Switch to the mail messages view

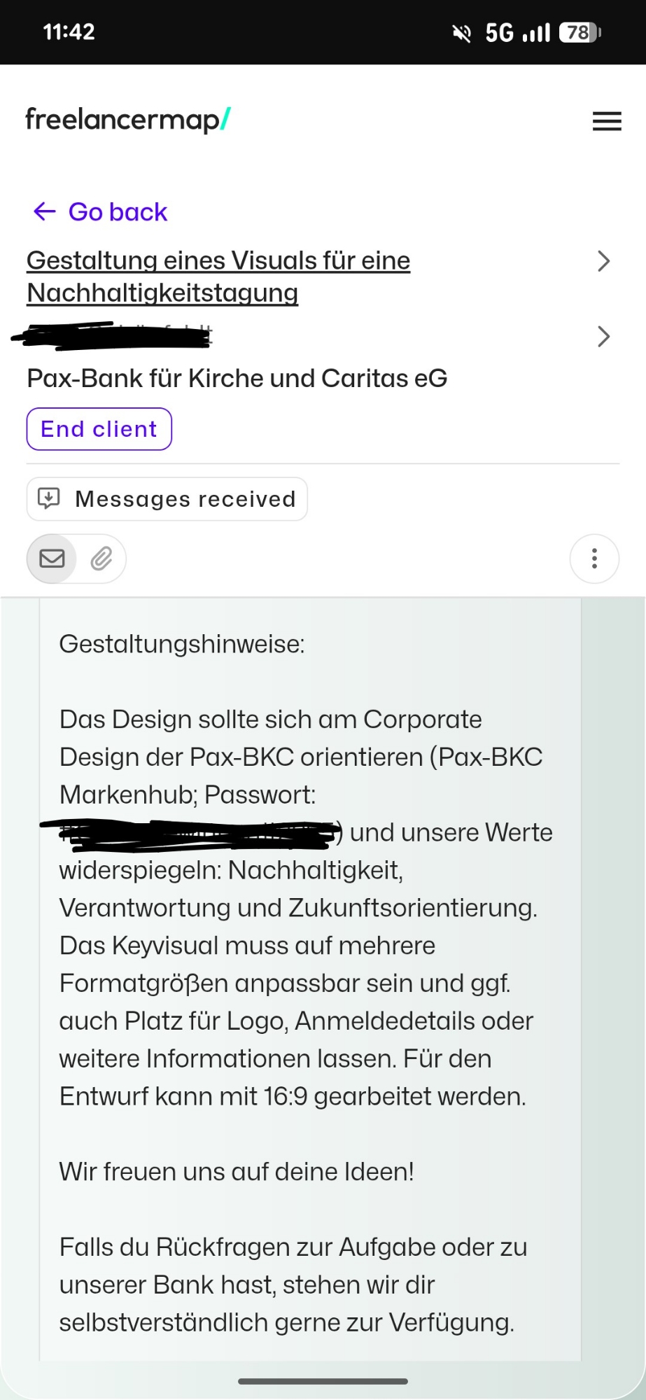tap(52, 559)
